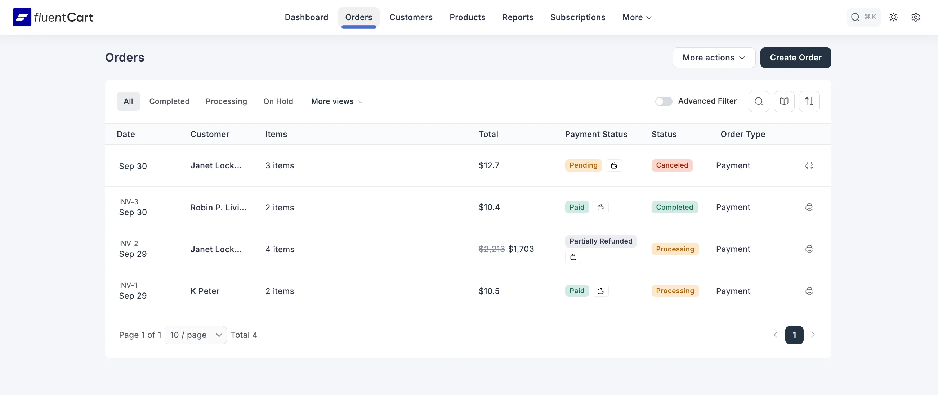Print the INV-3 order for Robin P. Livi...
The image size is (938, 395).
coord(809,207)
